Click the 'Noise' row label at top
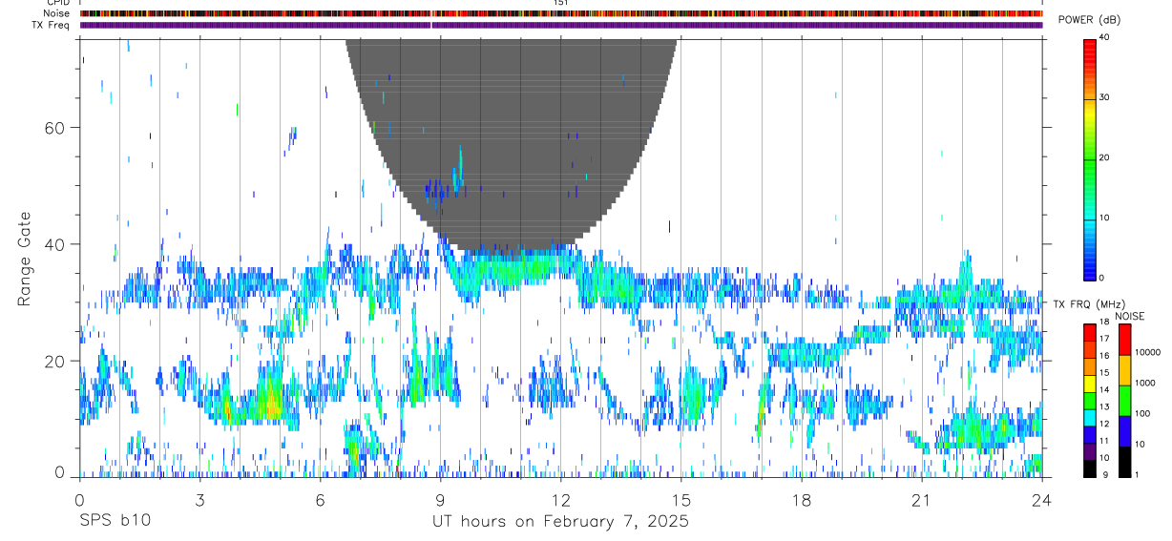The width and height of the screenshot is (1172, 541). click(x=57, y=13)
